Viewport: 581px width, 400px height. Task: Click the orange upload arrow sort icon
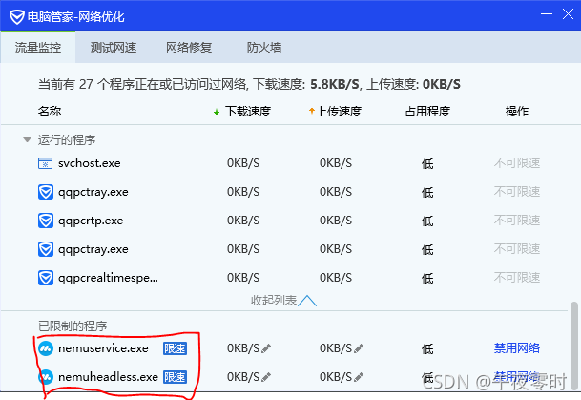tap(312, 111)
